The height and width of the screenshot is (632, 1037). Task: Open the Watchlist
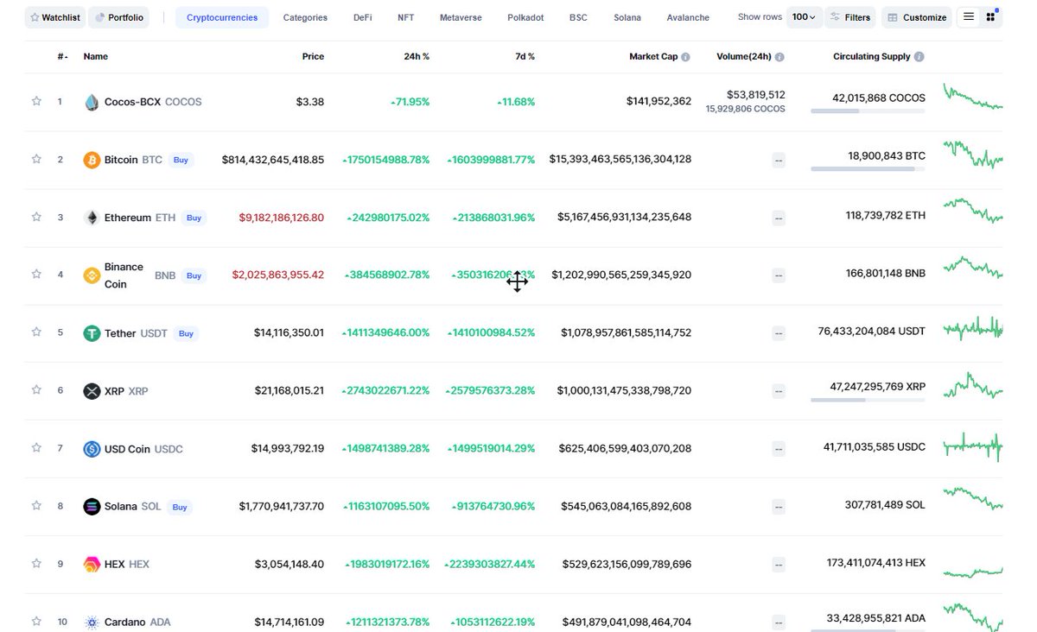pos(55,17)
